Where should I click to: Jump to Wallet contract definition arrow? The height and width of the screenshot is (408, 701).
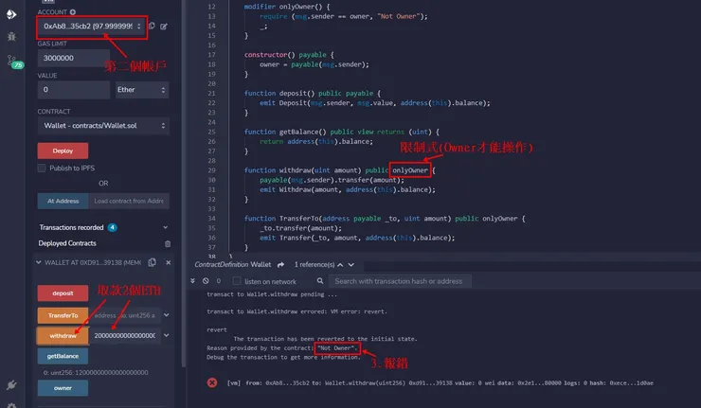point(280,264)
